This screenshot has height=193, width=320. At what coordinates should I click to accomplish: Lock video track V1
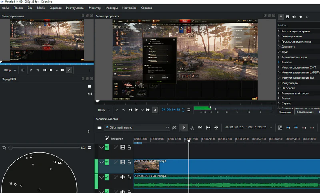pos(129,162)
